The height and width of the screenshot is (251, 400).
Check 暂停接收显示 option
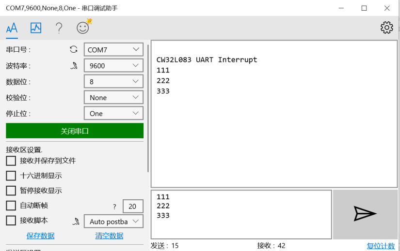[x=11, y=191]
